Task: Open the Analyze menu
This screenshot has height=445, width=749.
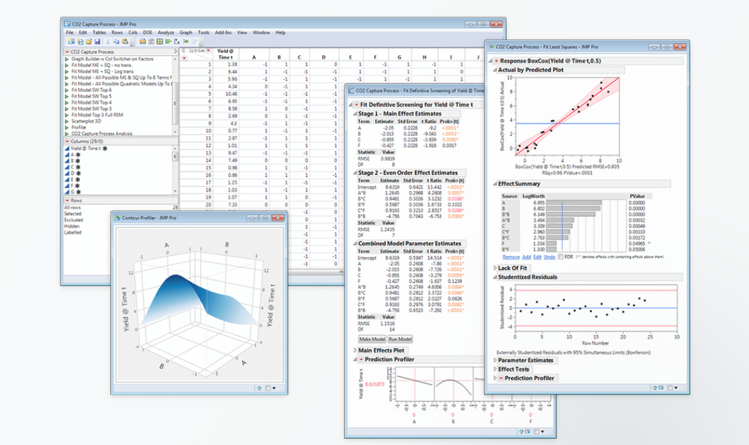Action: (x=166, y=32)
